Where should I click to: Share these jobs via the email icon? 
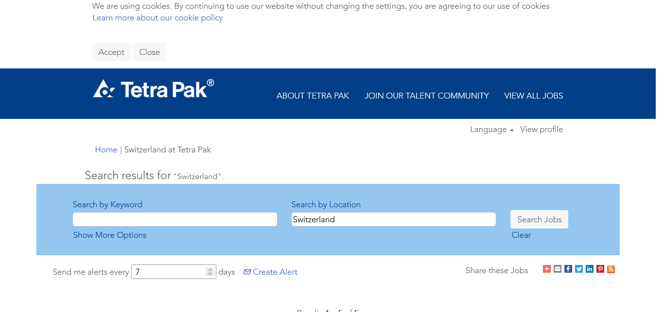pyautogui.click(x=558, y=269)
